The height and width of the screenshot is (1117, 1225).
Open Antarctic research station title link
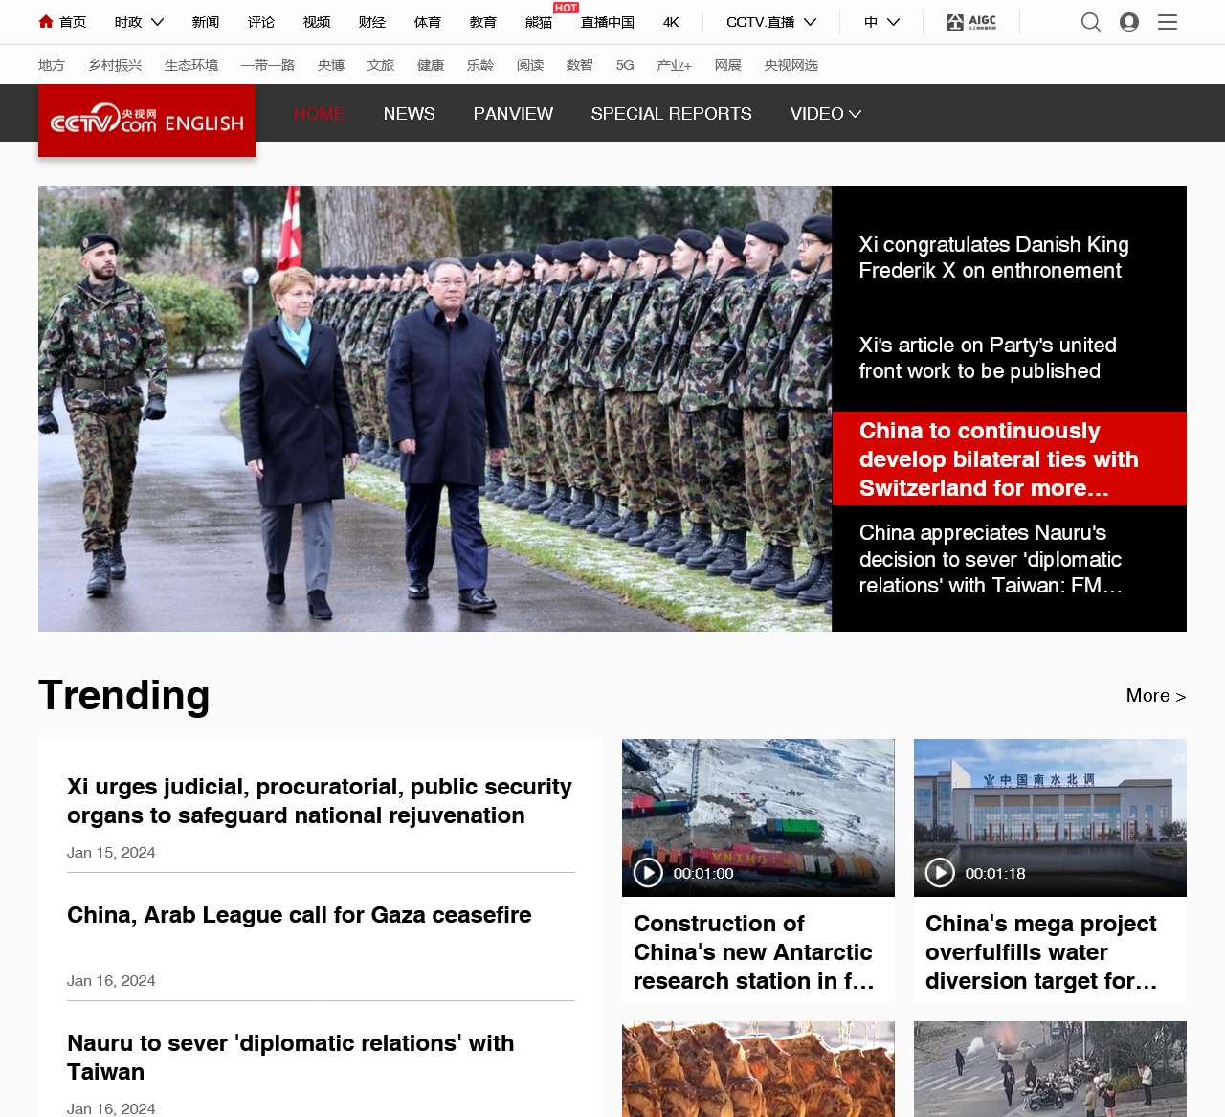pos(754,952)
